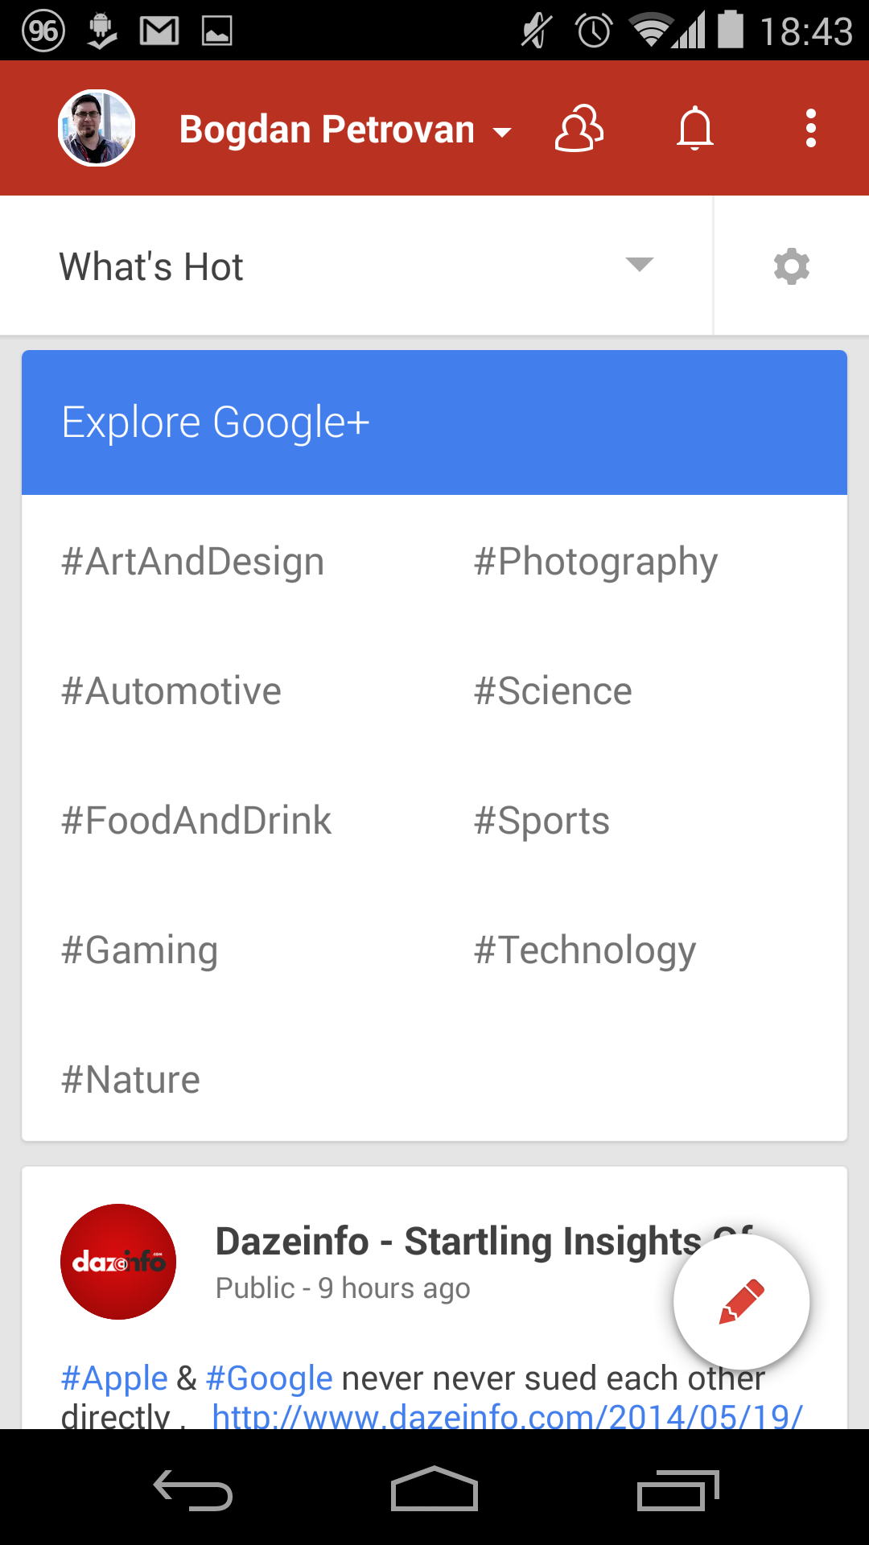Image resolution: width=869 pixels, height=1545 pixels.
Task: Open the notifications bell
Action: click(x=695, y=129)
